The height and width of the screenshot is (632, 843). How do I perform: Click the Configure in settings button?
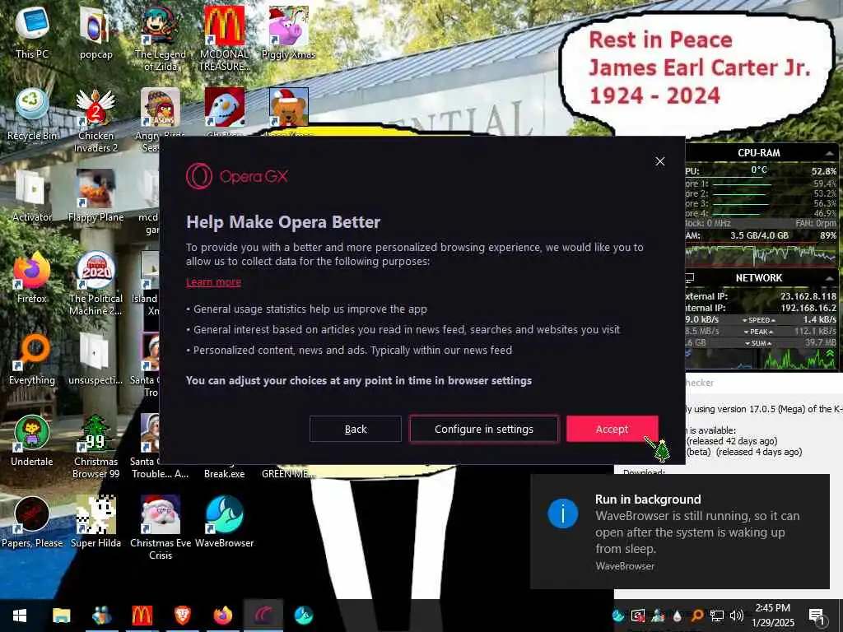click(484, 429)
